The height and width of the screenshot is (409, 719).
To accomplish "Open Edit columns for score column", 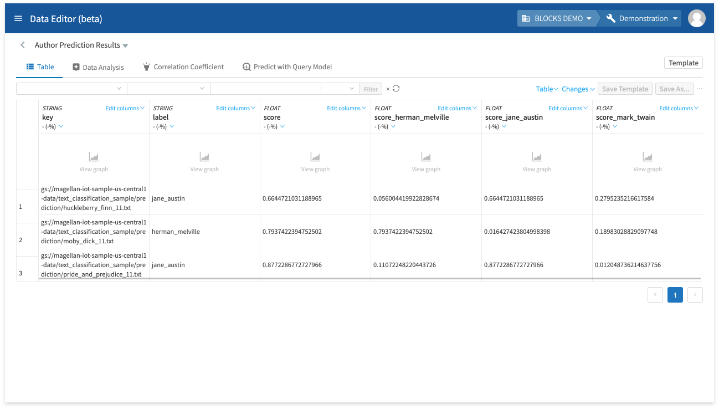I will pos(346,108).
